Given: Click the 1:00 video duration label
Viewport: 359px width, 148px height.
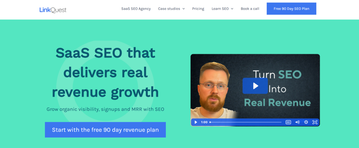Looking at the screenshot, I should point(204,122).
